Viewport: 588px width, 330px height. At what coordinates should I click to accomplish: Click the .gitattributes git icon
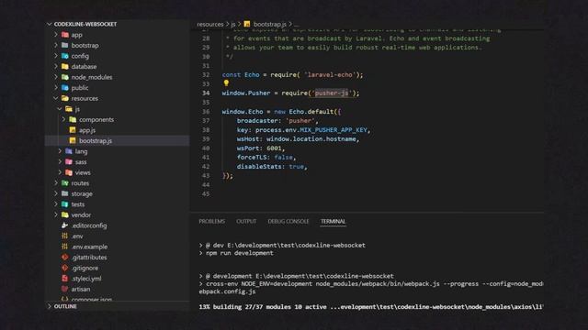pos(65,257)
